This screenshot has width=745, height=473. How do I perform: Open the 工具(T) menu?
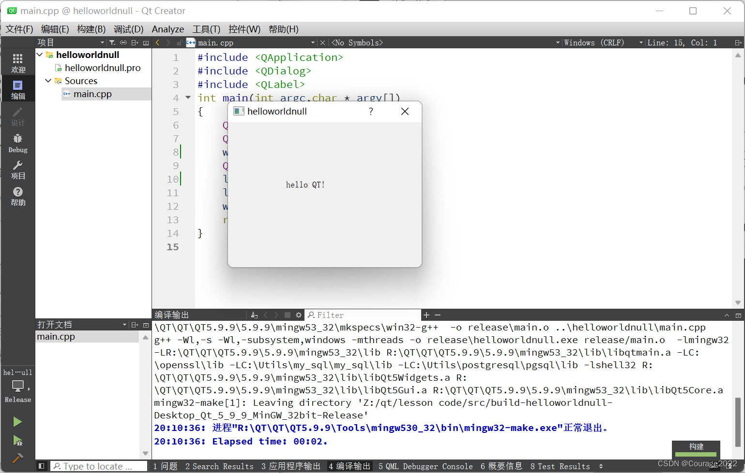pyautogui.click(x=206, y=29)
